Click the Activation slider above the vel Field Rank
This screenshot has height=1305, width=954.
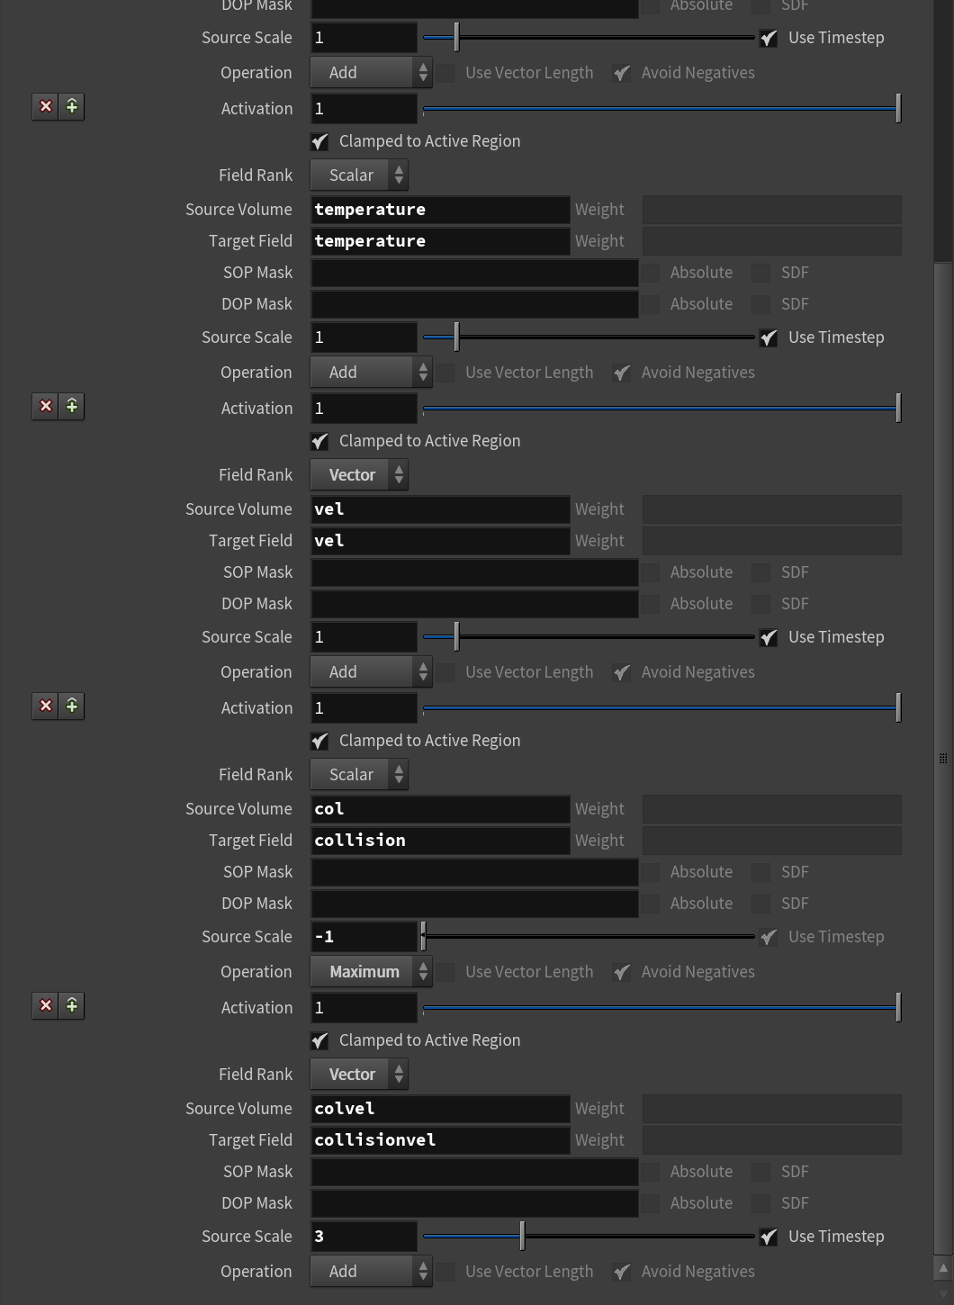click(661, 409)
